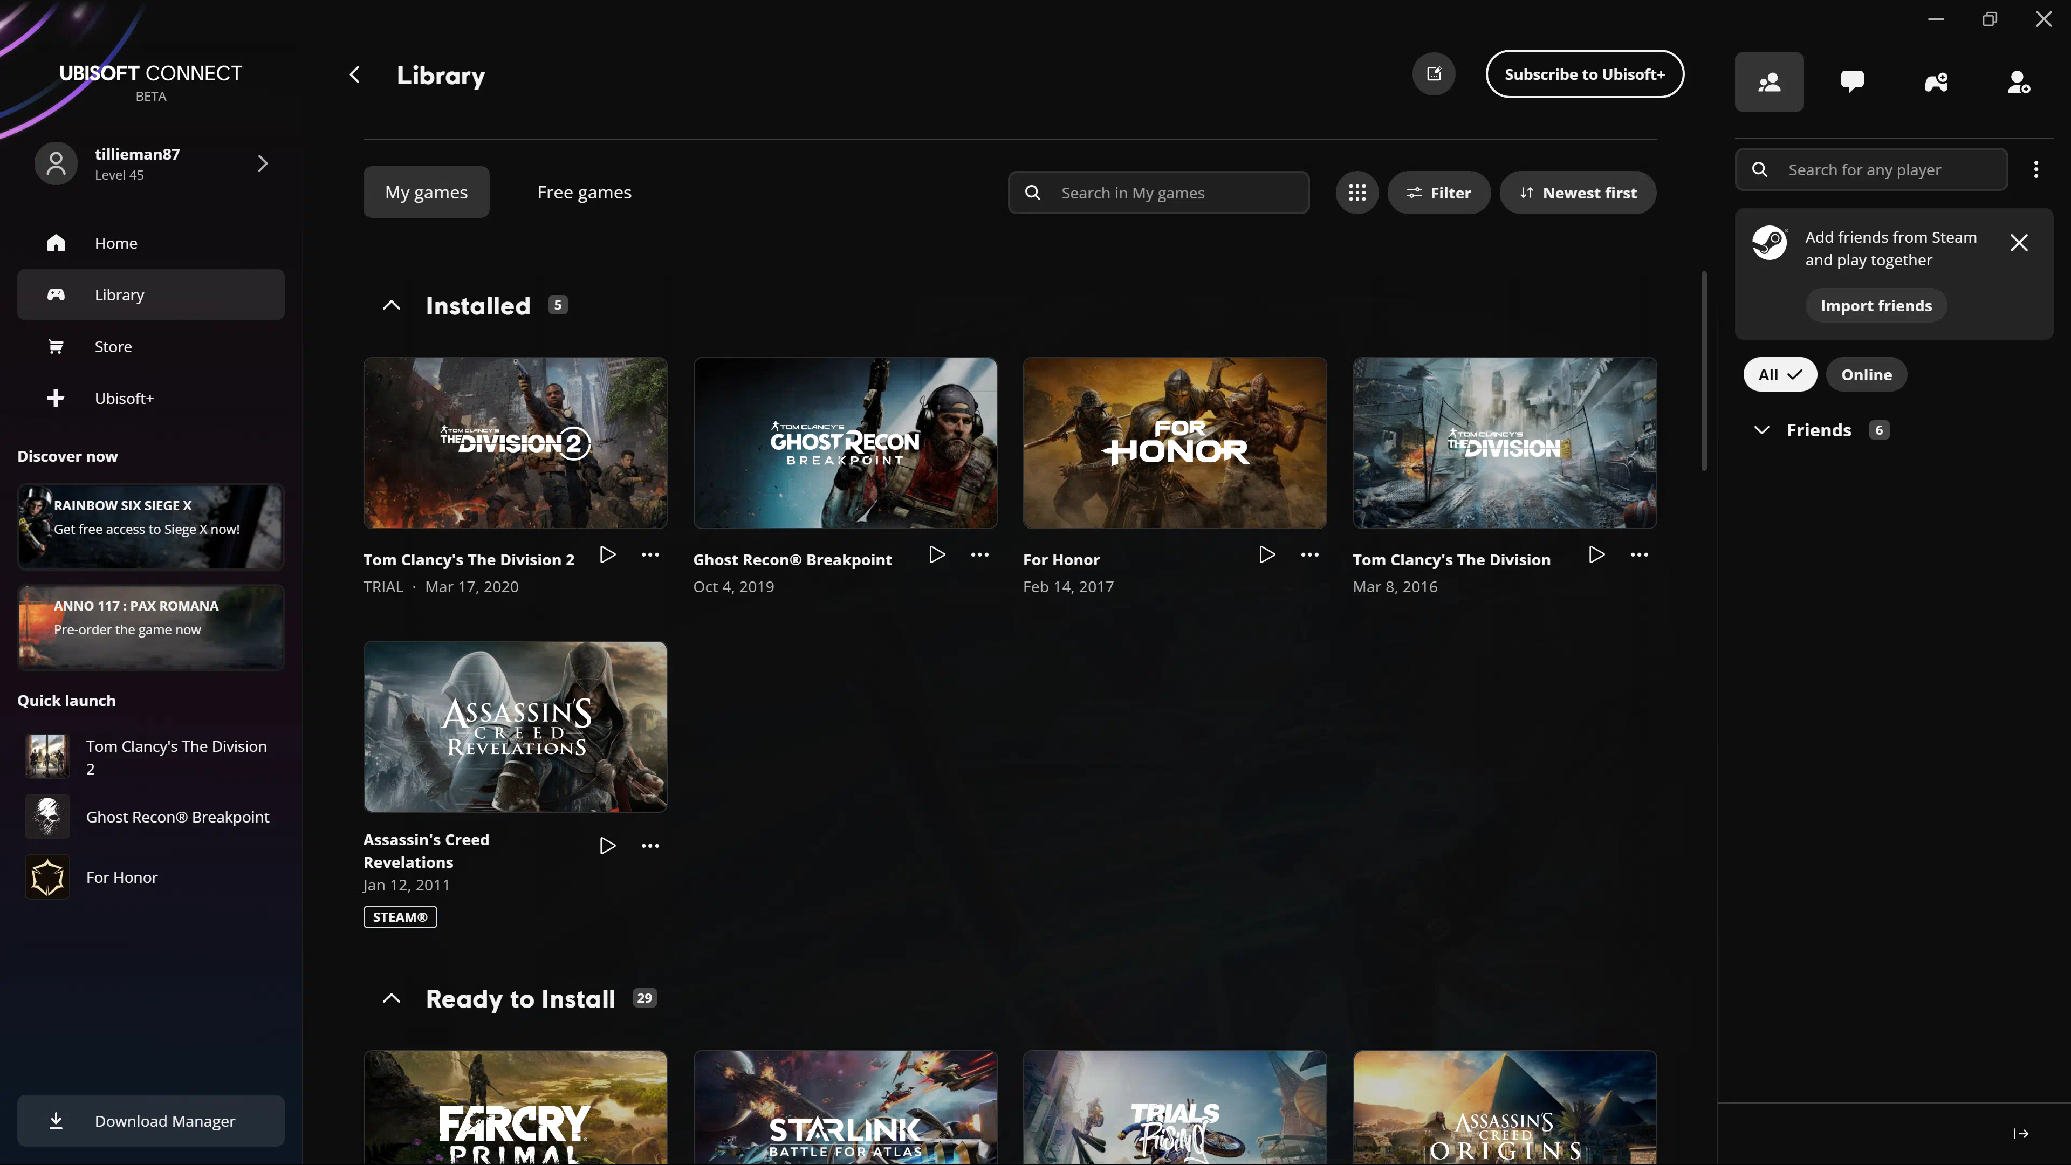Open Rainbow Six Siege X promo banner
This screenshot has height=1165, width=2071.
[x=150, y=526]
